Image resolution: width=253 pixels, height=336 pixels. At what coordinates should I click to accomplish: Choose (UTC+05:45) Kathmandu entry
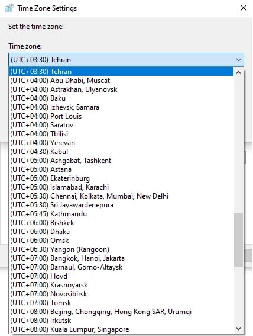(x=121, y=214)
